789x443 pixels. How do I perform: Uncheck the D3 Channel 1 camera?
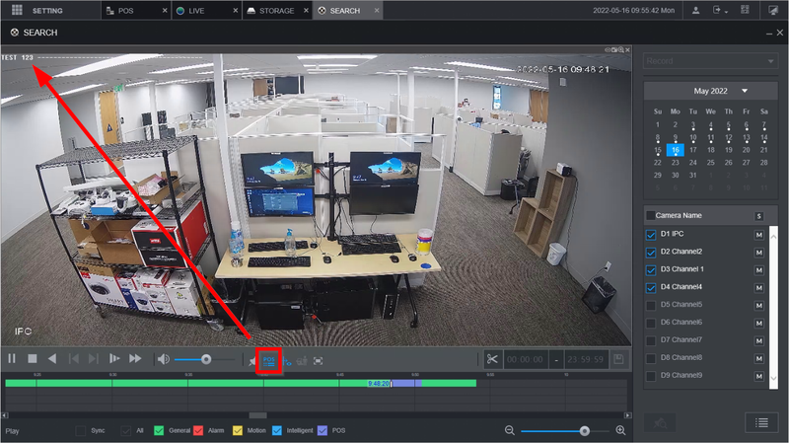click(x=651, y=269)
